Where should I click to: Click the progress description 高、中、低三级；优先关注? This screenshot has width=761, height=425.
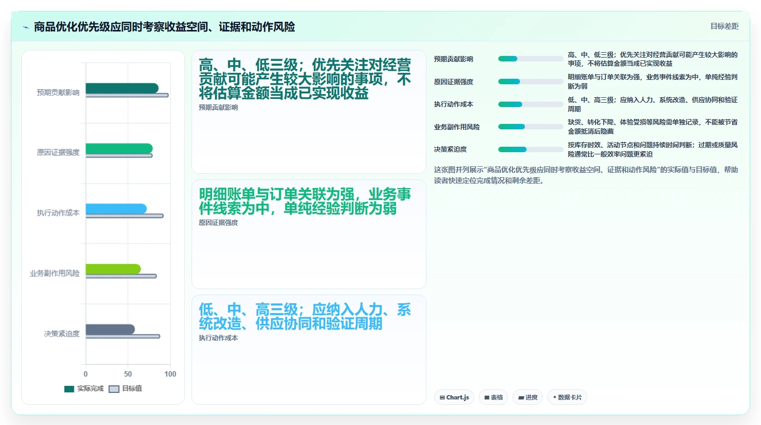(653, 59)
